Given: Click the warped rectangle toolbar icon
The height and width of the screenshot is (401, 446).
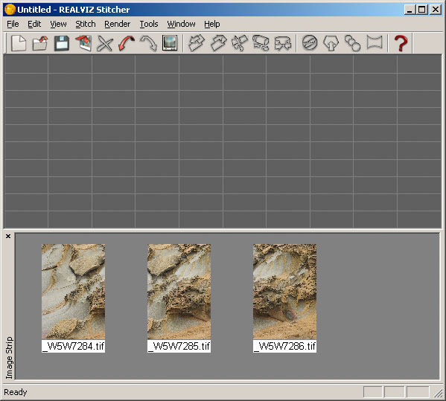Looking at the screenshot, I should point(375,43).
